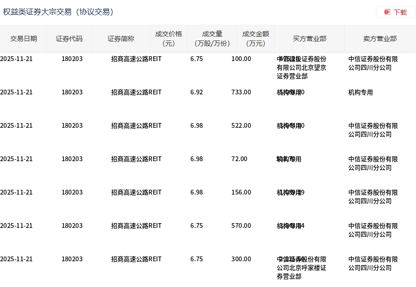Select code 180203 in the 570.00 row
416x287 pixels.
pos(72,225)
